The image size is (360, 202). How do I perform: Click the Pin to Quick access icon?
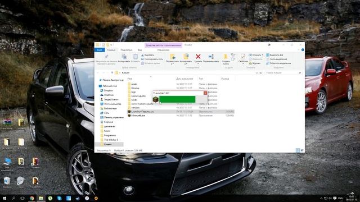pyautogui.click(x=106, y=57)
